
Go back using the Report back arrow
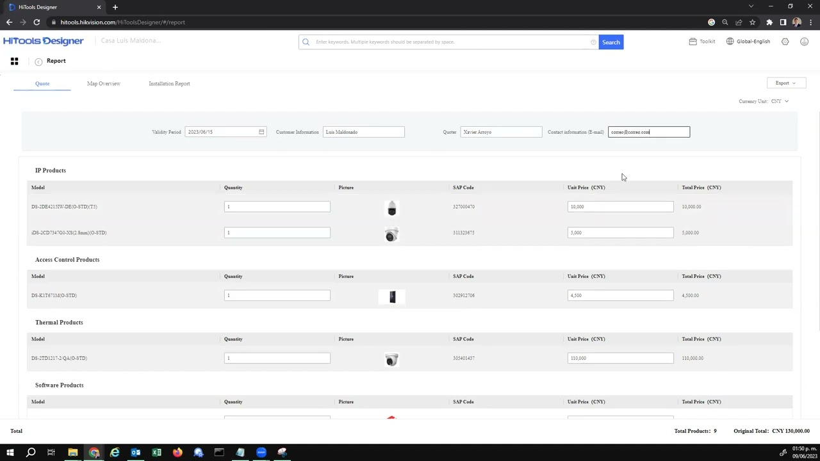(38, 61)
